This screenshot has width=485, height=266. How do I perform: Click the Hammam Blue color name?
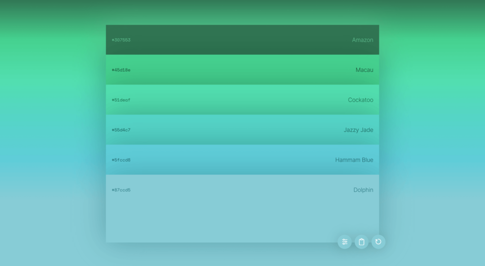354,160
